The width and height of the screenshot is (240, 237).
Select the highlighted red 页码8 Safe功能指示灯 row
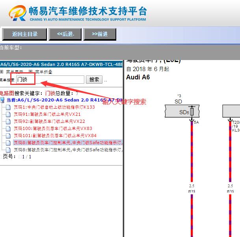tap(68, 143)
